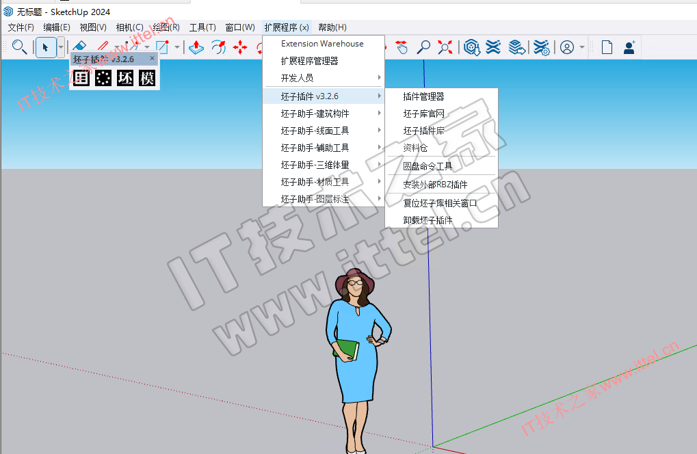The width and height of the screenshot is (697, 454).
Task: Activate the Push/Pull tool
Action: 196,47
